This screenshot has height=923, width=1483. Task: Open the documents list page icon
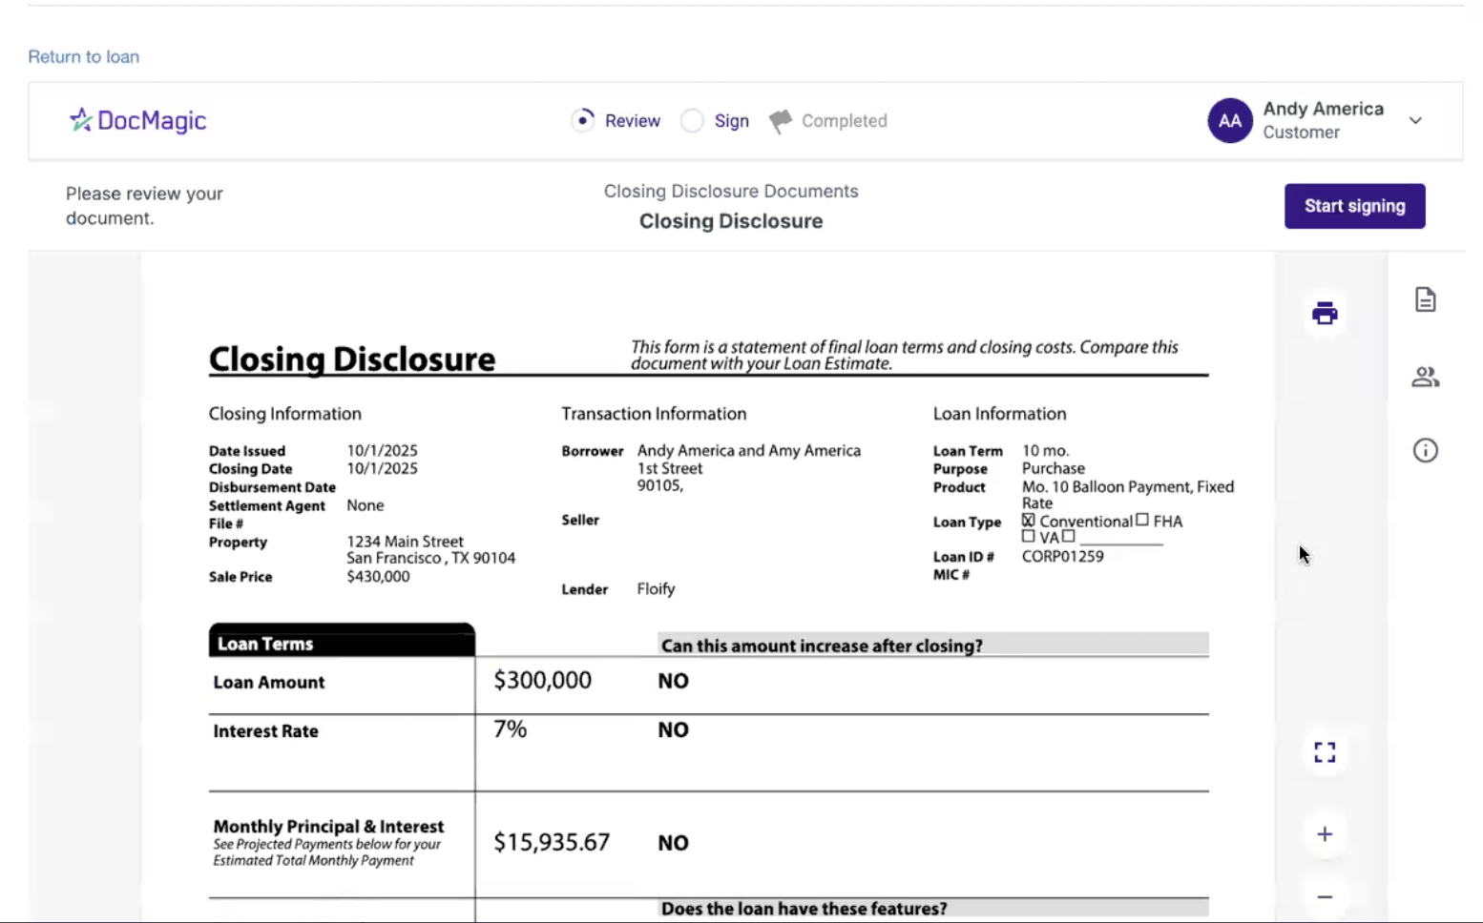coord(1425,299)
